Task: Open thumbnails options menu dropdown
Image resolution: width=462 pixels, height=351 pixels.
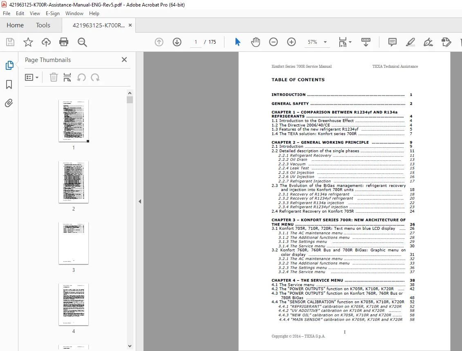Action: (x=31, y=78)
